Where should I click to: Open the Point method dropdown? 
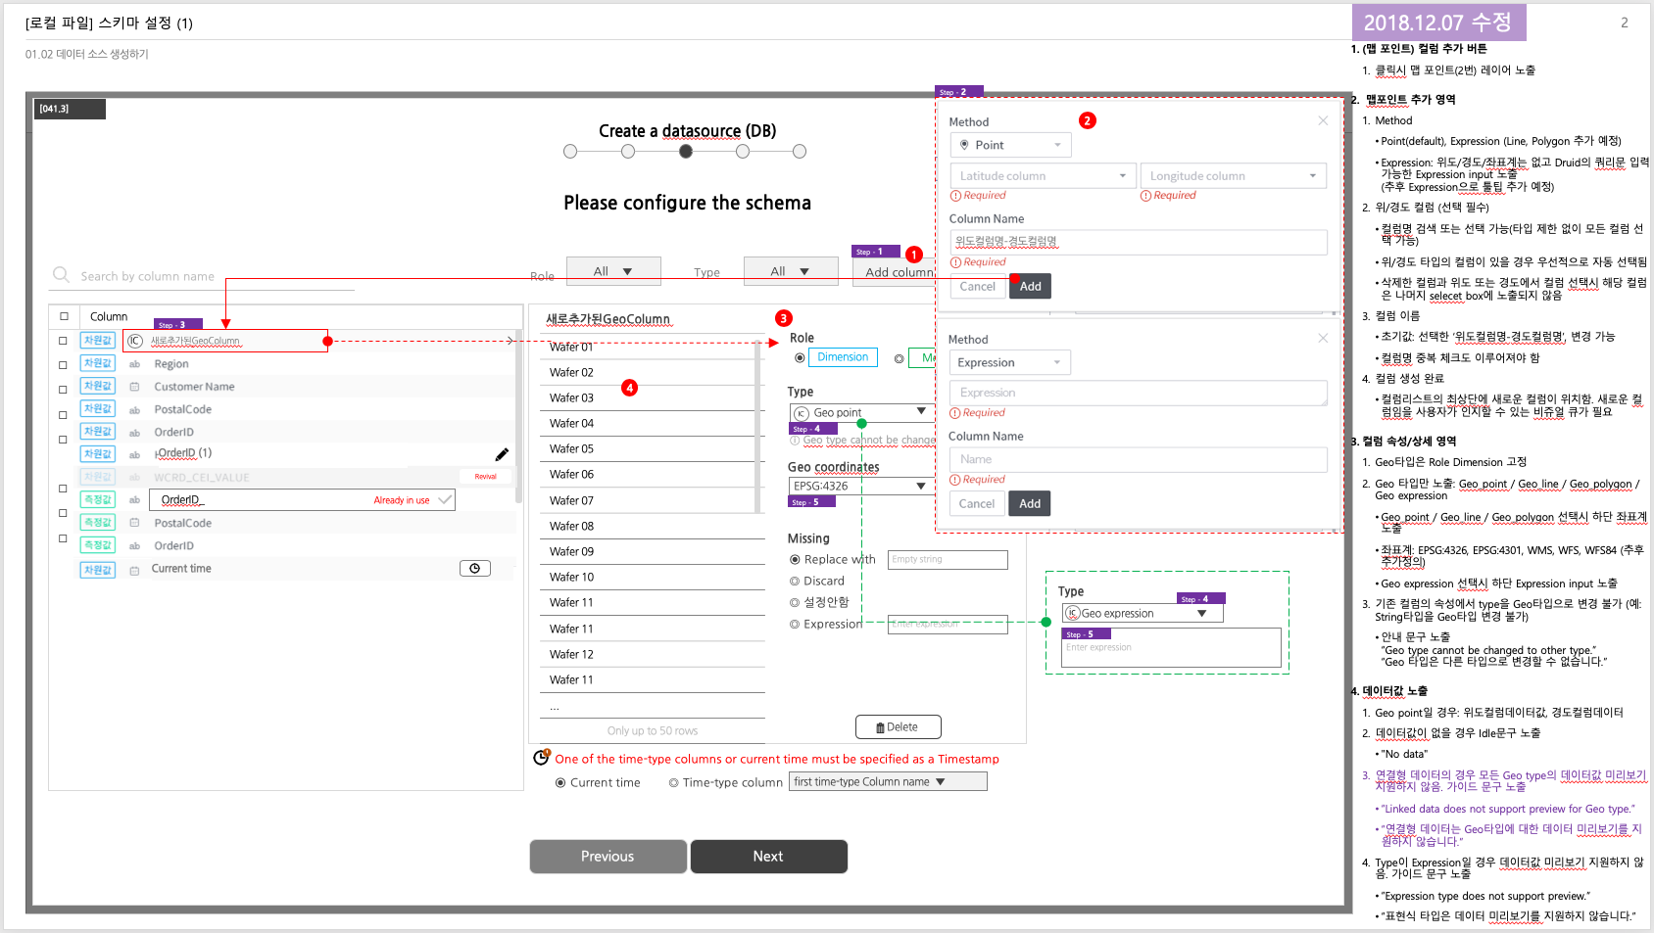coord(1011,145)
